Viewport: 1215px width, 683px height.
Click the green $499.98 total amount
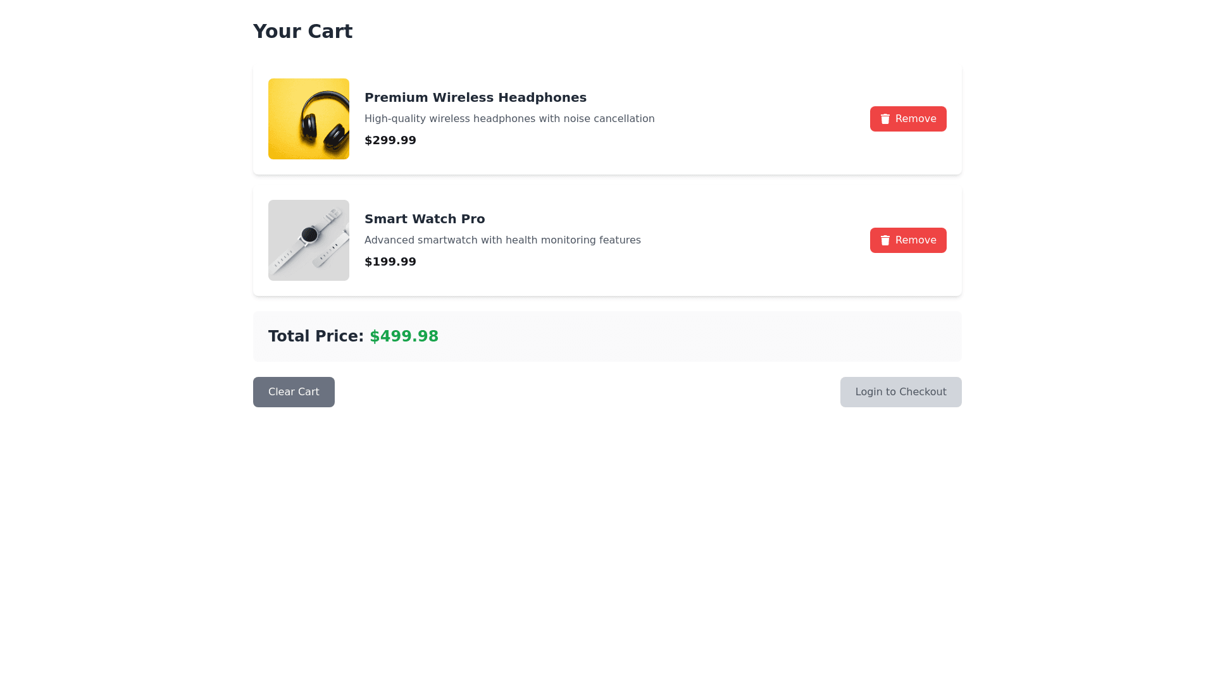(404, 336)
